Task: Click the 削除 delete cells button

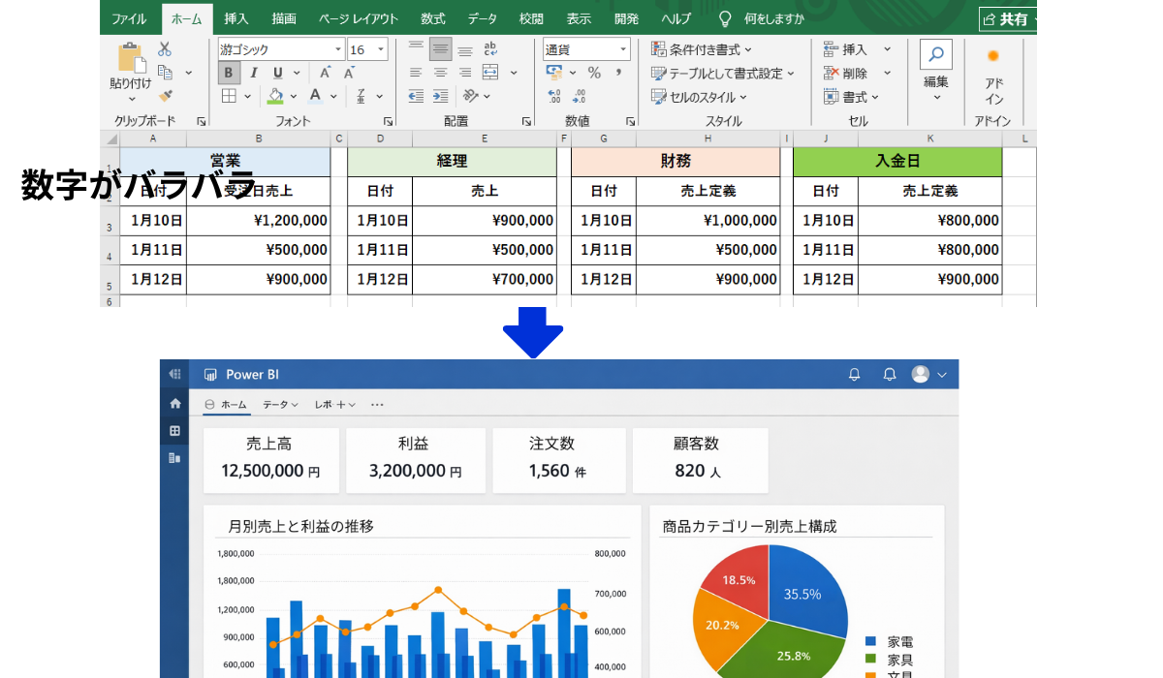Action: pos(845,74)
